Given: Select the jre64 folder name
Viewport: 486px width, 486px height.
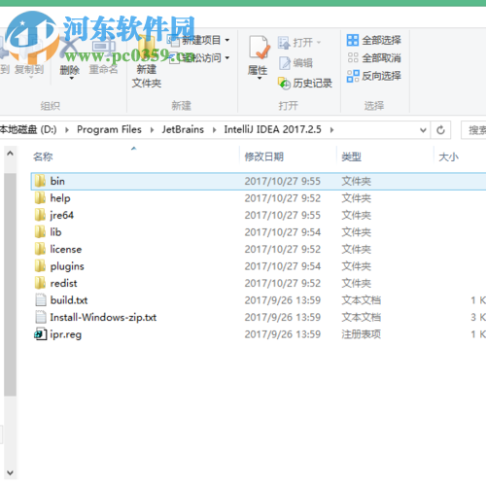Looking at the screenshot, I should coord(62,215).
